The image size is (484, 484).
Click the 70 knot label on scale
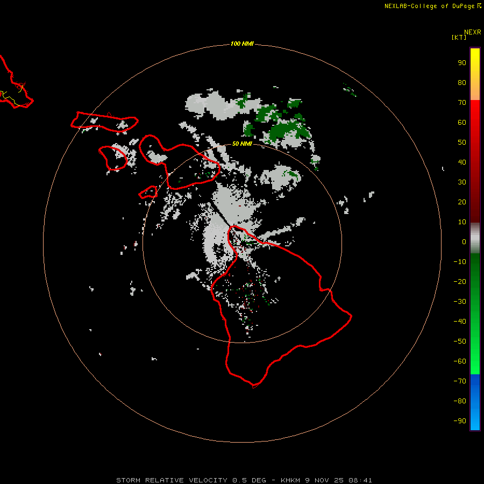tap(462, 103)
